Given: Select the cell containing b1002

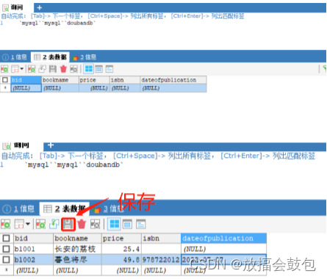Looking at the screenshot, I should coord(33,259).
